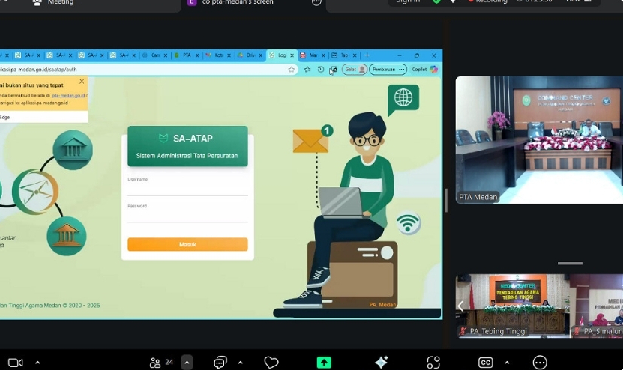Click the star to favorite this page
The width and height of the screenshot is (623, 370).
tap(291, 70)
